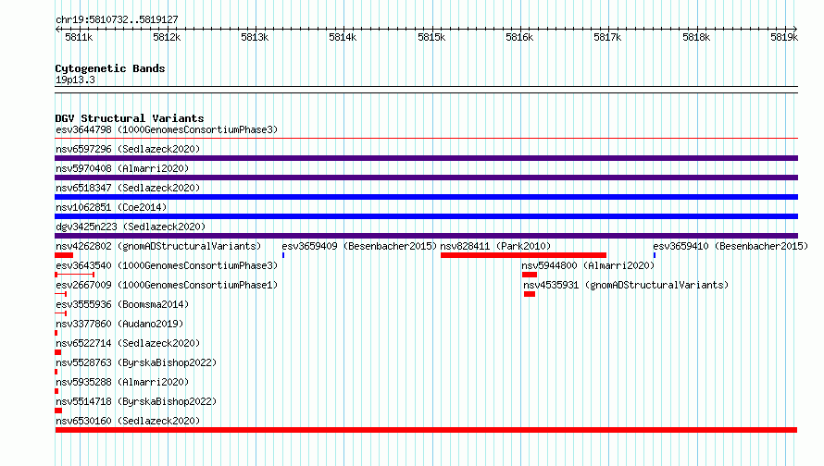Click the 5815k ruler tick label
Viewport: 824px width, 466px height.
431,37
